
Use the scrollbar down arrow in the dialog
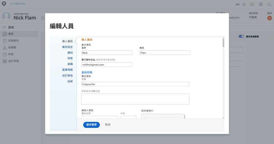click(x=223, y=118)
